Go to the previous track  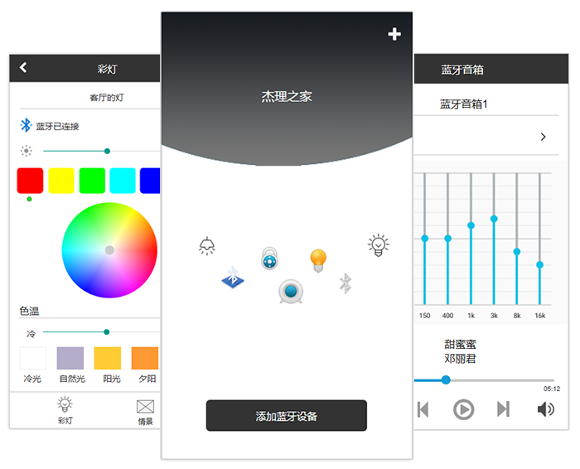[423, 409]
